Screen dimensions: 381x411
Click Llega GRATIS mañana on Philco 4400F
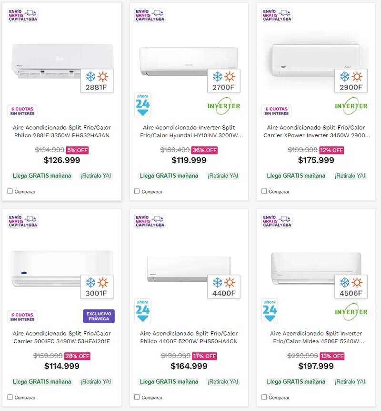click(x=169, y=381)
